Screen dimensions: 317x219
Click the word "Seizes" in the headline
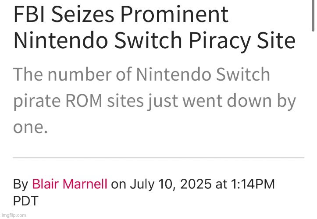click(83, 14)
